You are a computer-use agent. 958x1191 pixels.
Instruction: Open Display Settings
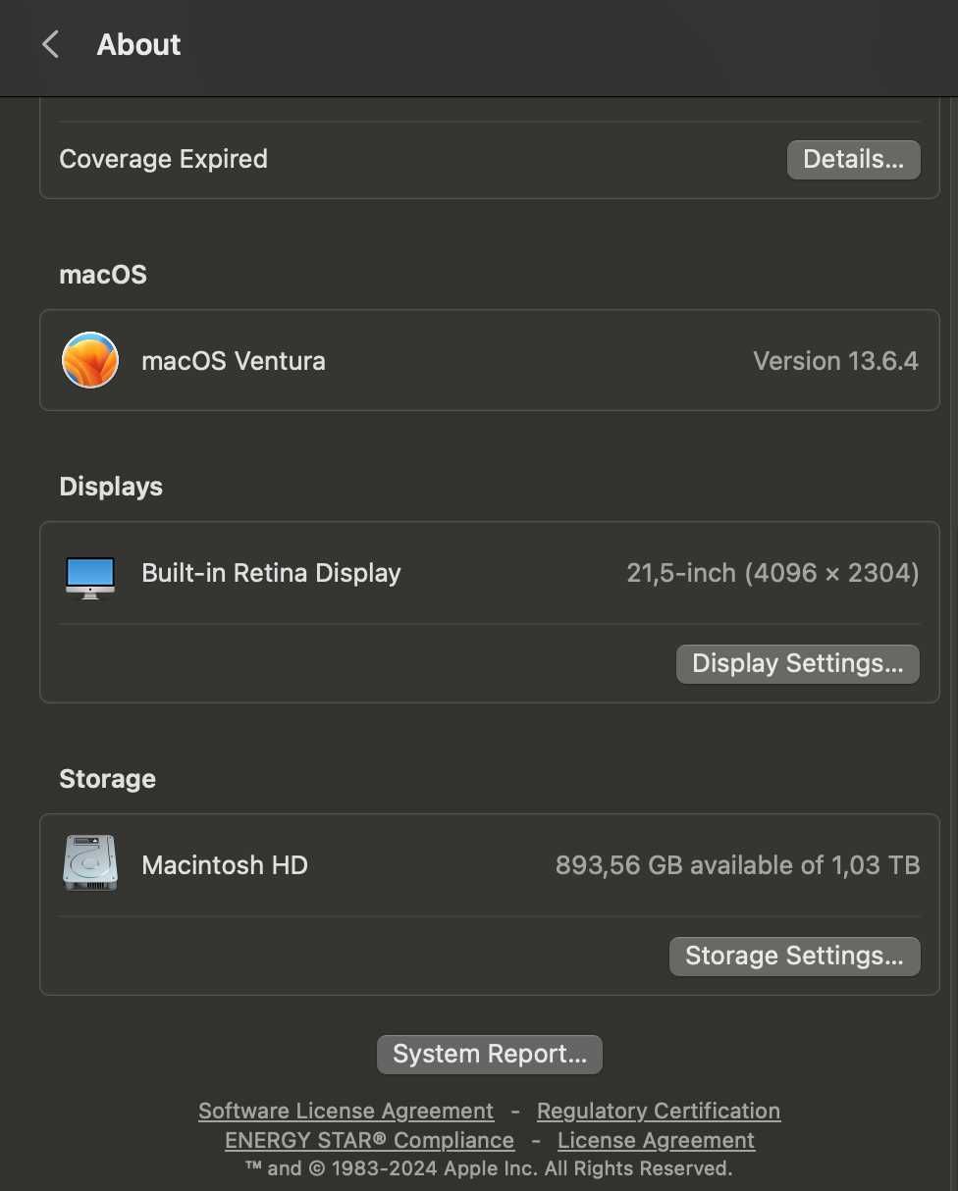point(797,663)
